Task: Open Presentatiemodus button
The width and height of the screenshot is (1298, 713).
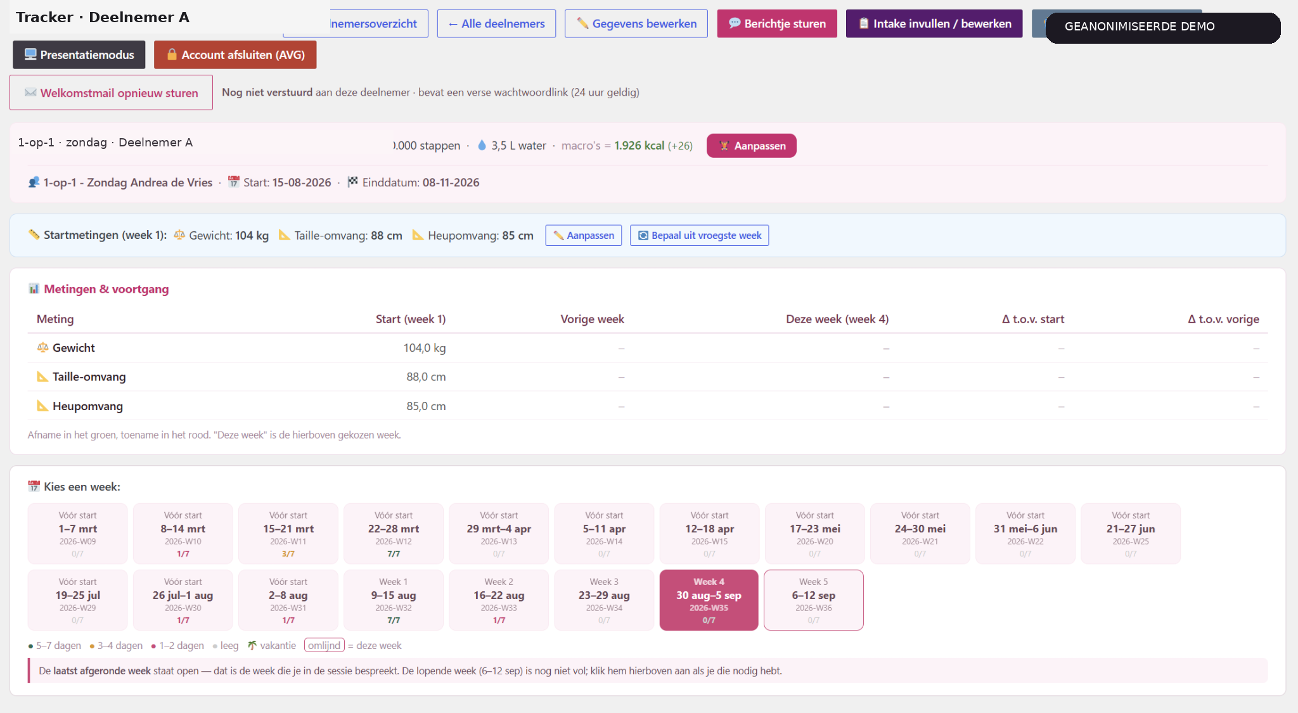Action: pos(79,55)
